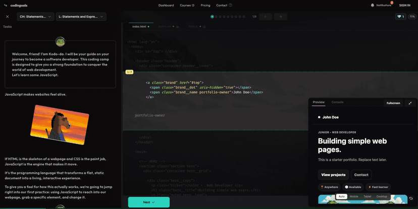Click the portfolio-owner text in the editor
Viewport: 418px width, 209px height.
(x=150, y=115)
